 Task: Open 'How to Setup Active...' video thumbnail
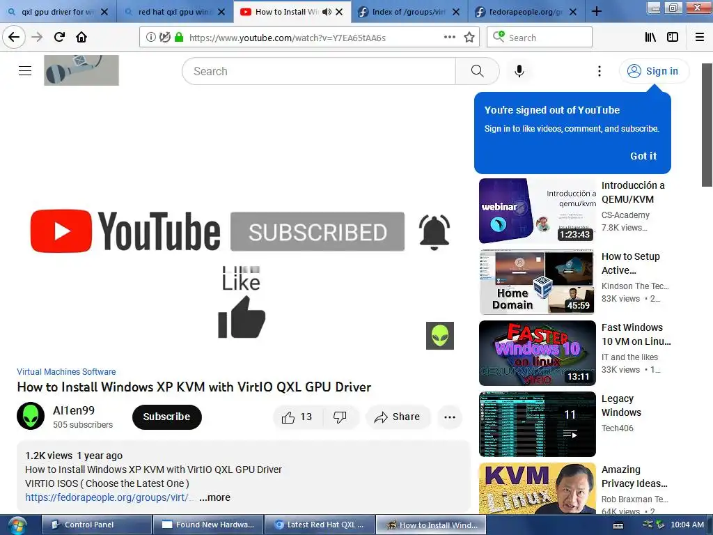(537, 282)
